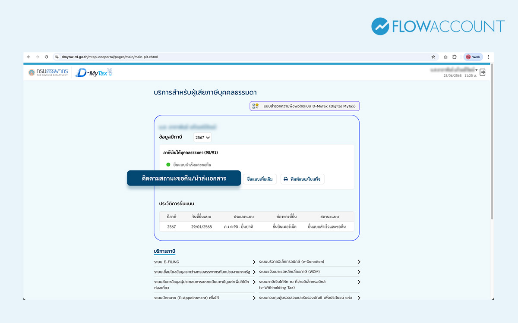
Task: Open the Work profile switcher in Chrome
Action: coord(473,57)
